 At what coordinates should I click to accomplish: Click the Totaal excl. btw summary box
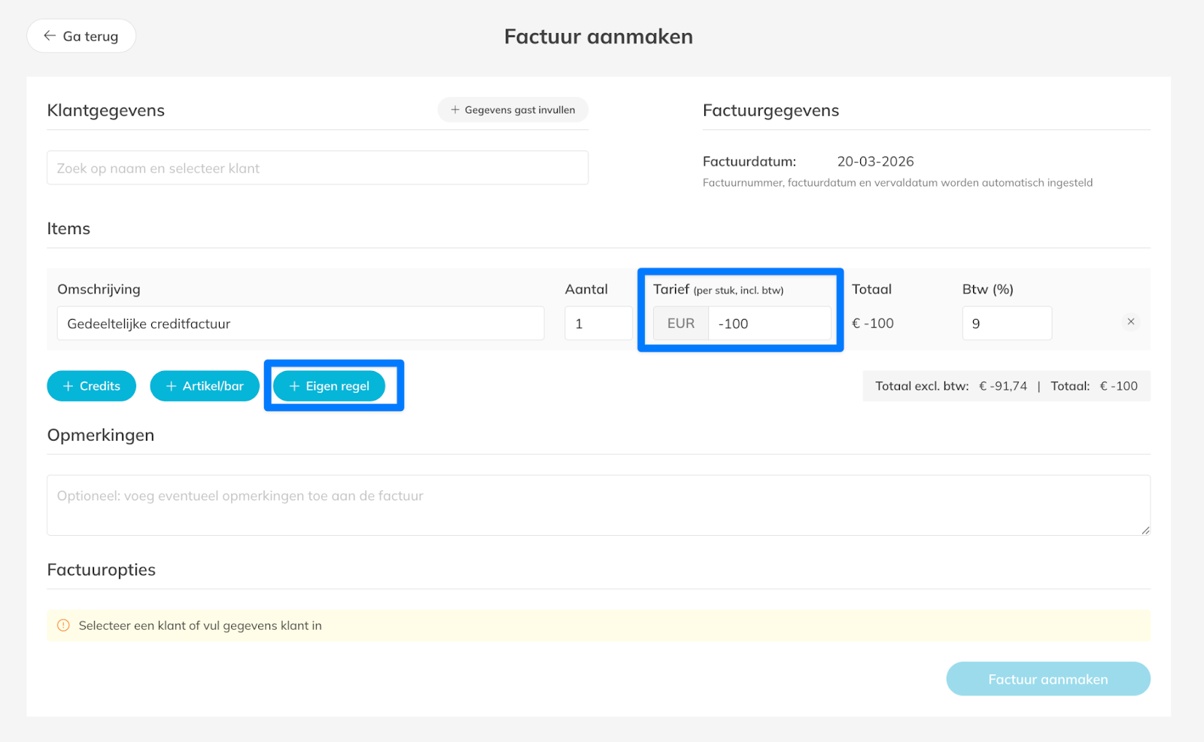pos(1005,386)
